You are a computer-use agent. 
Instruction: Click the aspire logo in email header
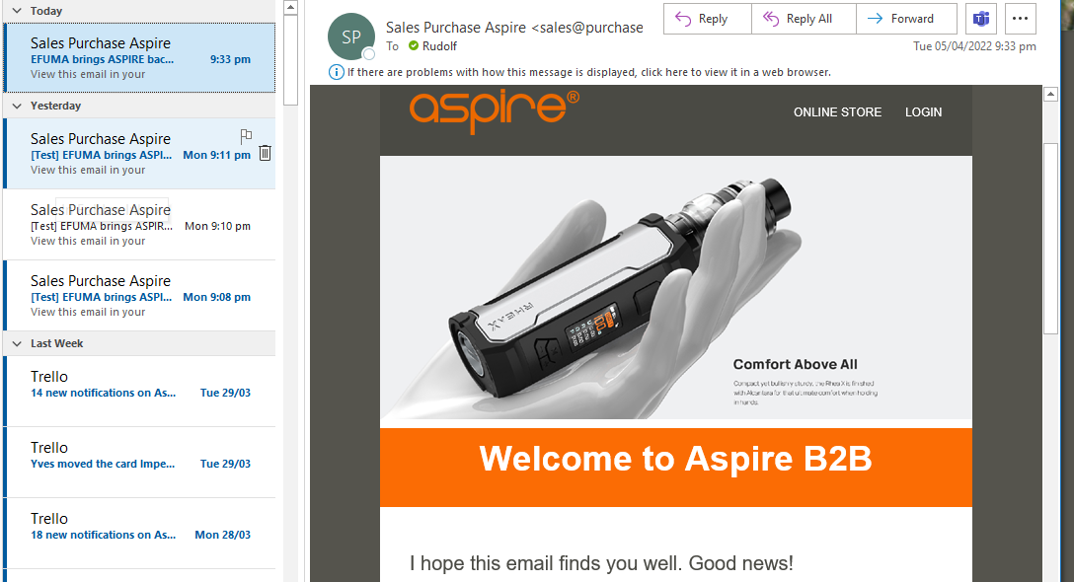(x=494, y=110)
